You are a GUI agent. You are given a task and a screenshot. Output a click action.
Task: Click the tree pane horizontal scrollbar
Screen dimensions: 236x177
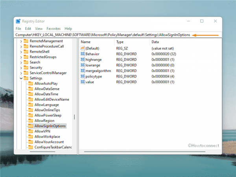pos(42,151)
